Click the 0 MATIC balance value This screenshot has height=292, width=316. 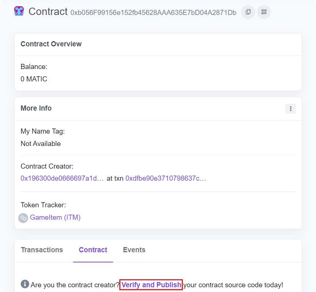click(x=34, y=79)
